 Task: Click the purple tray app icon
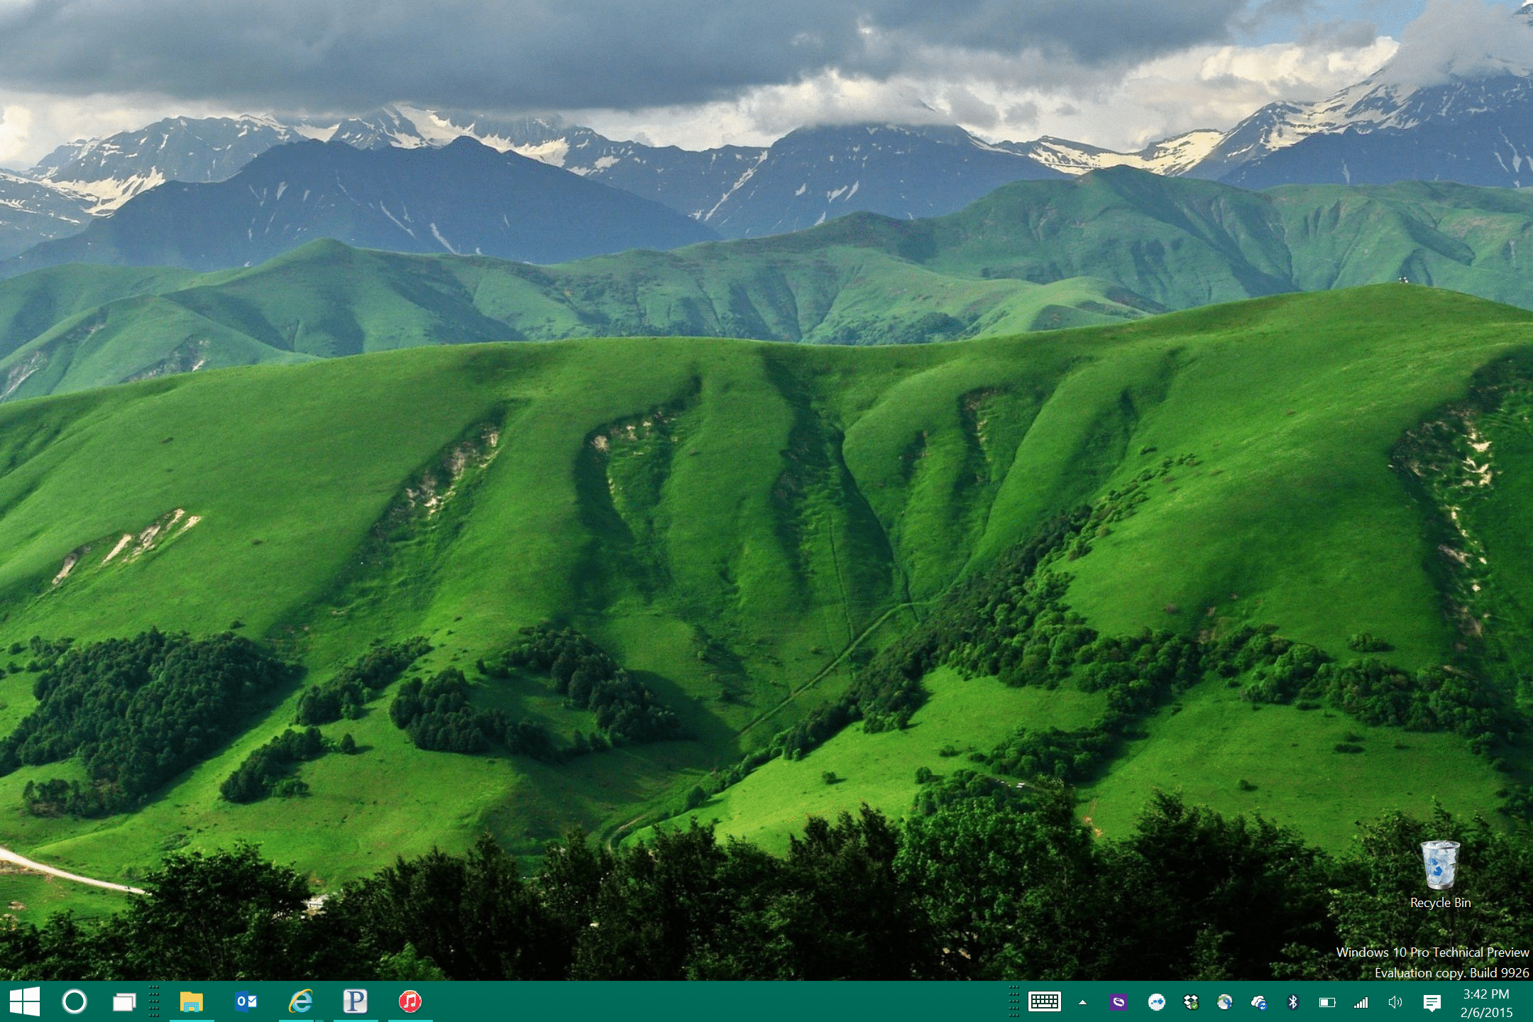pos(1119,1002)
